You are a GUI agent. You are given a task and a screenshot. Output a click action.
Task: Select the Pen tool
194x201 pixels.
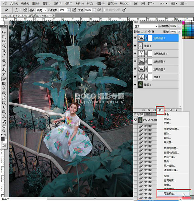point(4,98)
